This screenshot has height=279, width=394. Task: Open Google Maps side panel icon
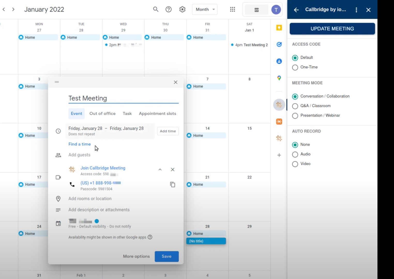(x=279, y=78)
